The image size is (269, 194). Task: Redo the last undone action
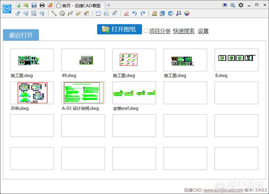point(143,13)
